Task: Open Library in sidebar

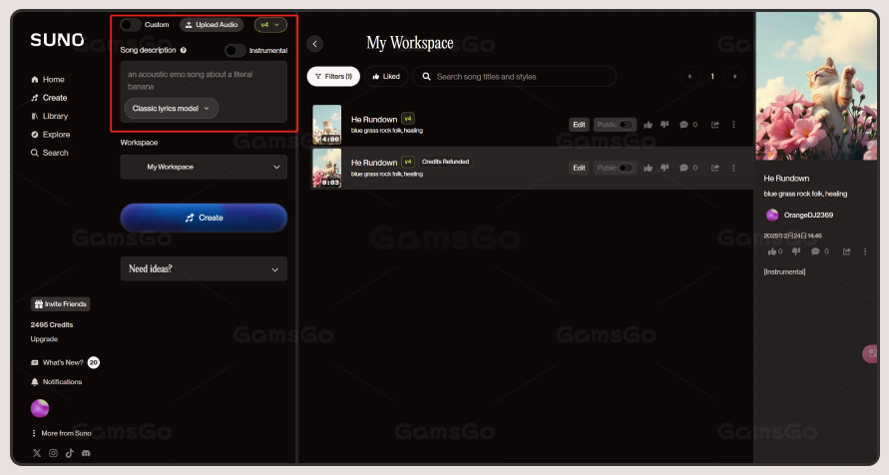Action: pos(49,116)
